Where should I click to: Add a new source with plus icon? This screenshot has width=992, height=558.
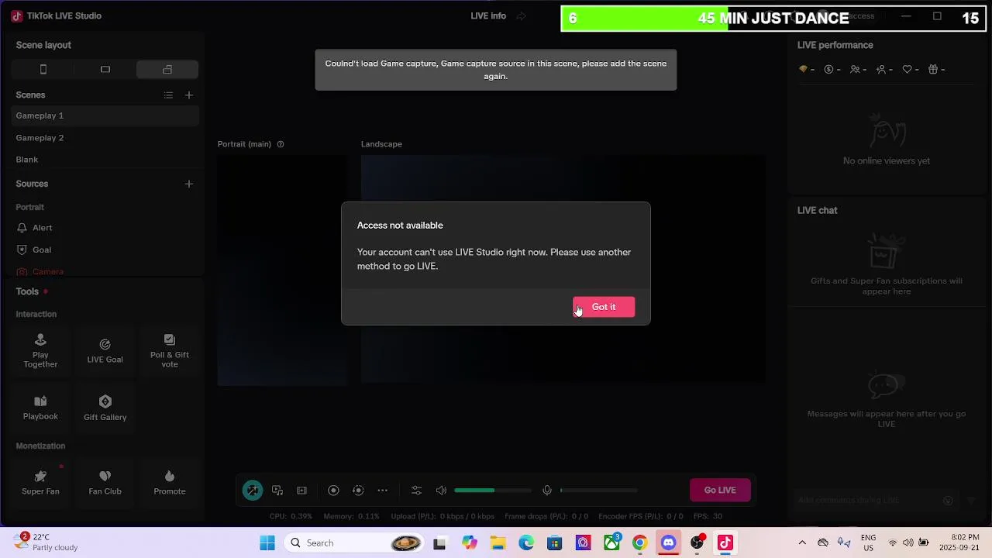(x=189, y=184)
